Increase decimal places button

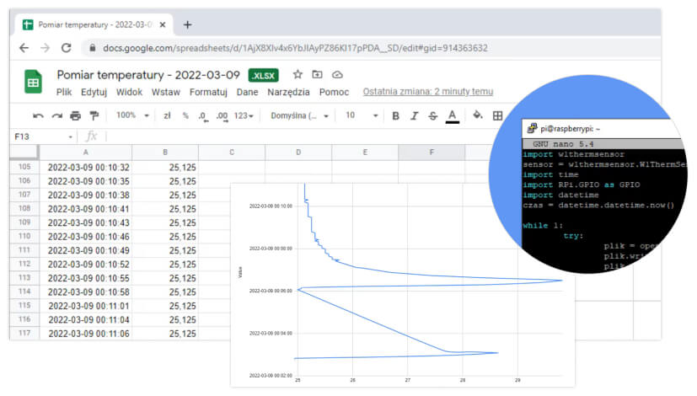[x=222, y=116]
